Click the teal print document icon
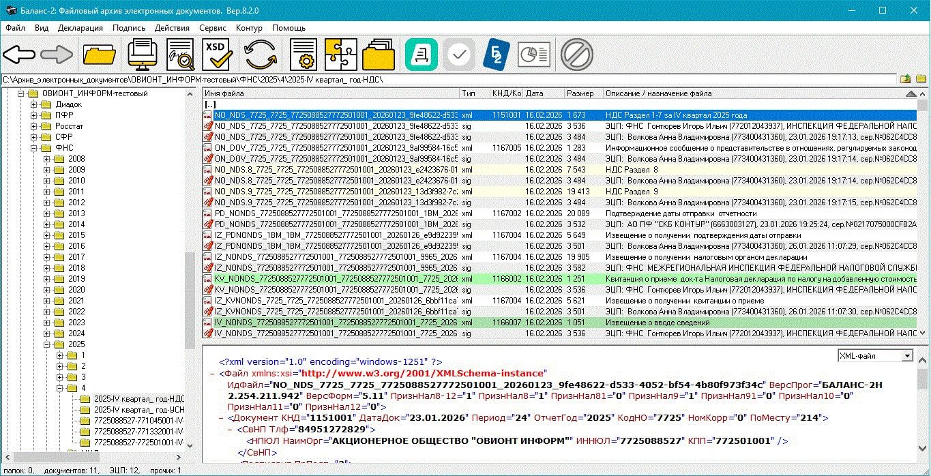 tap(422, 55)
